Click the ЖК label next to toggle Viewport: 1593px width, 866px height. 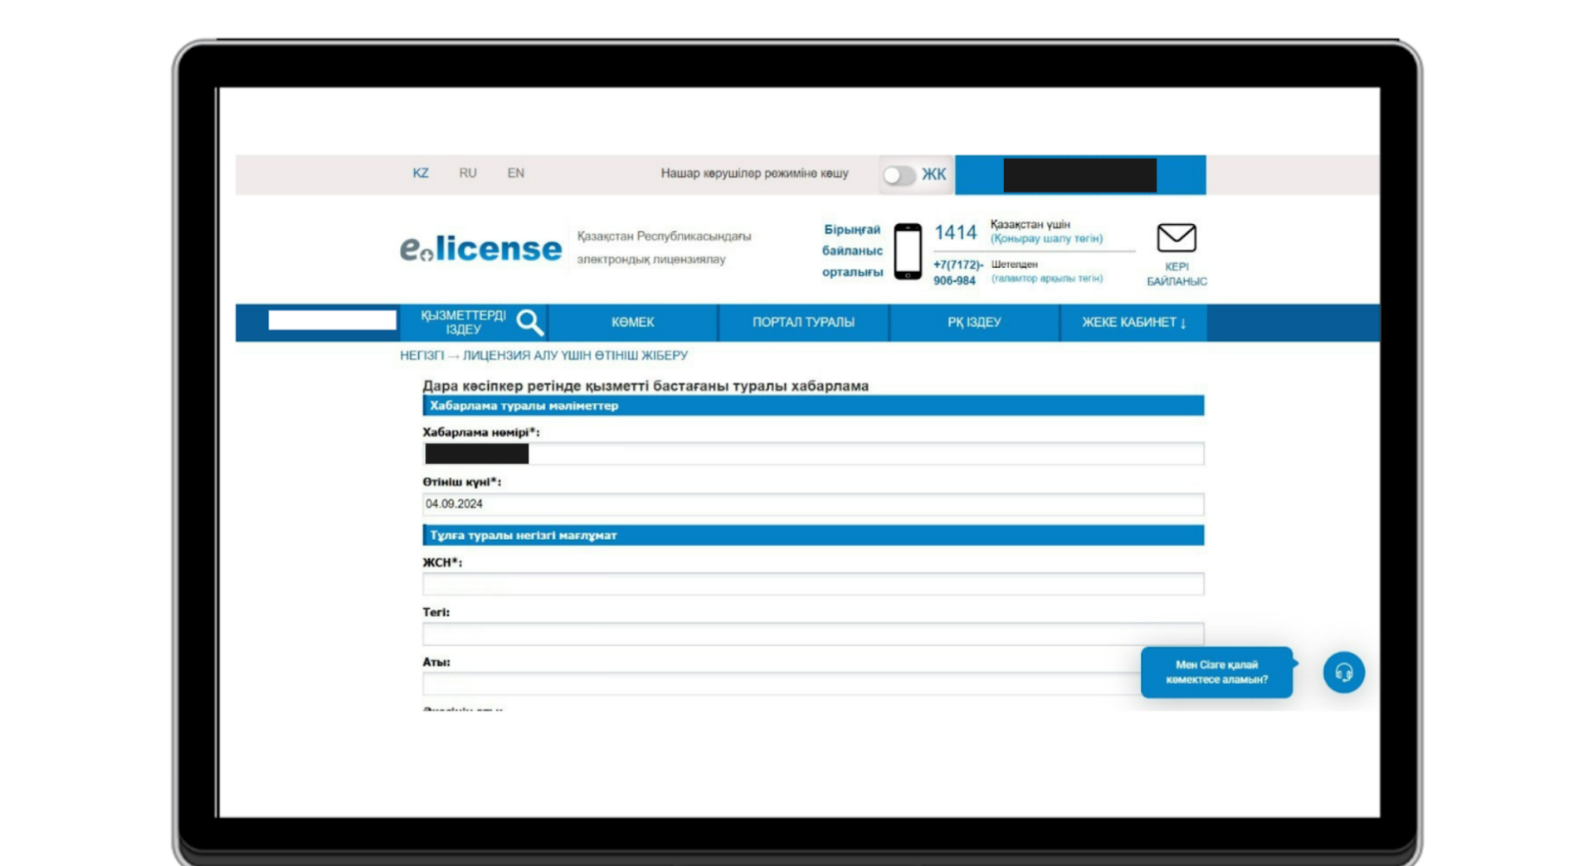[x=933, y=174]
